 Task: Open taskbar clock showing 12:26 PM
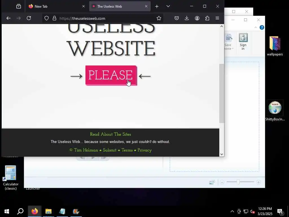click(265, 211)
